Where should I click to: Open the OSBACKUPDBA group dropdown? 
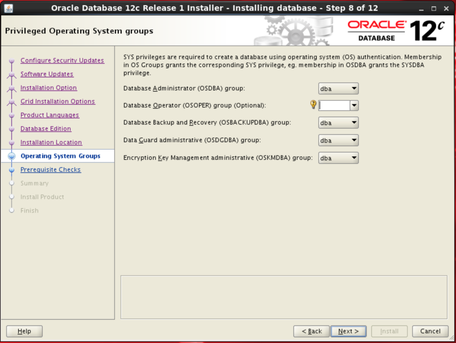338,122
